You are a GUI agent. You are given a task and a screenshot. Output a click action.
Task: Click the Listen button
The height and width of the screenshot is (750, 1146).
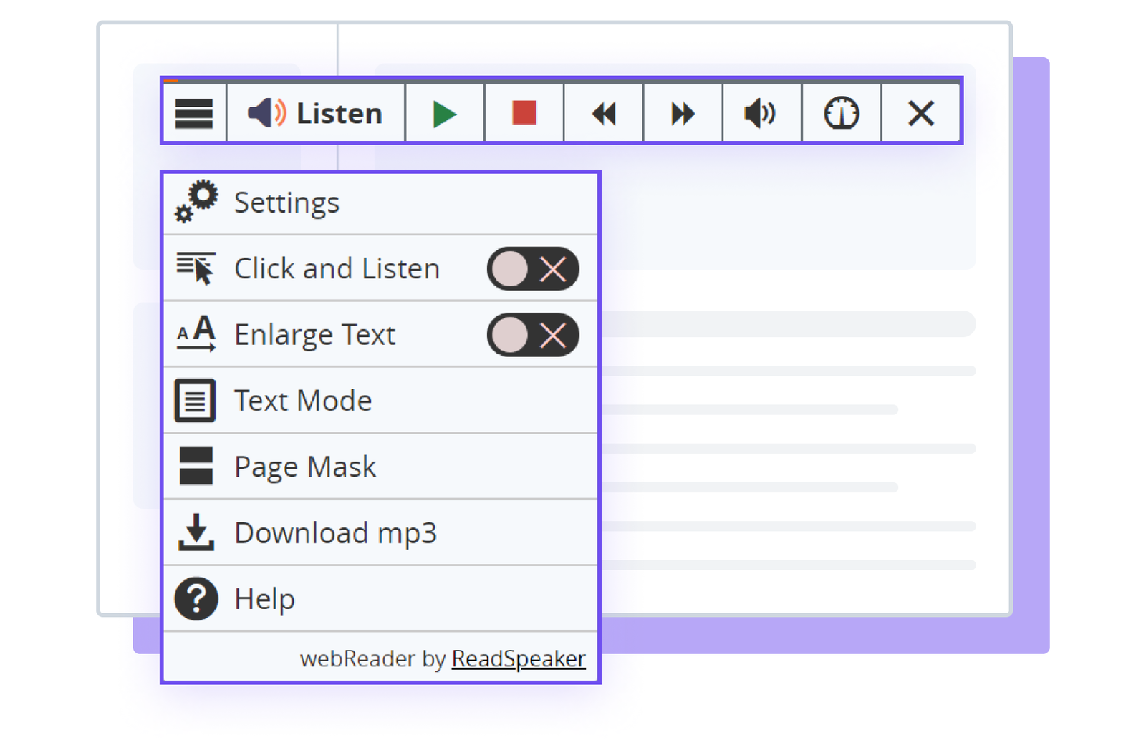(315, 112)
